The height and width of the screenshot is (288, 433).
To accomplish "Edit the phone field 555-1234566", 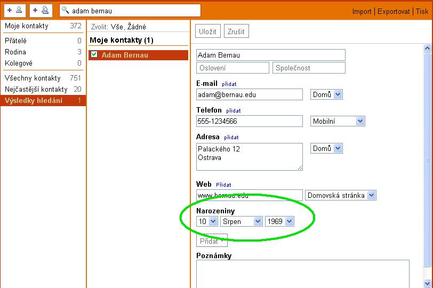I will point(250,121).
